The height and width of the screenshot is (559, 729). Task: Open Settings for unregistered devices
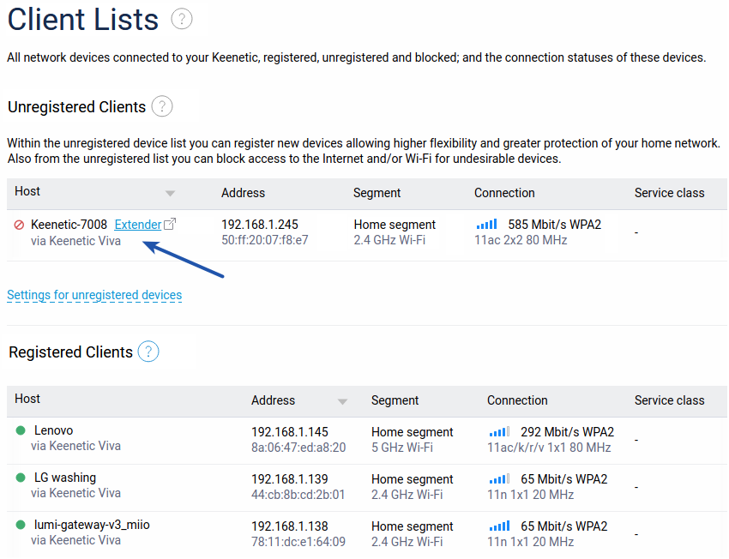click(x=94, y=295)
